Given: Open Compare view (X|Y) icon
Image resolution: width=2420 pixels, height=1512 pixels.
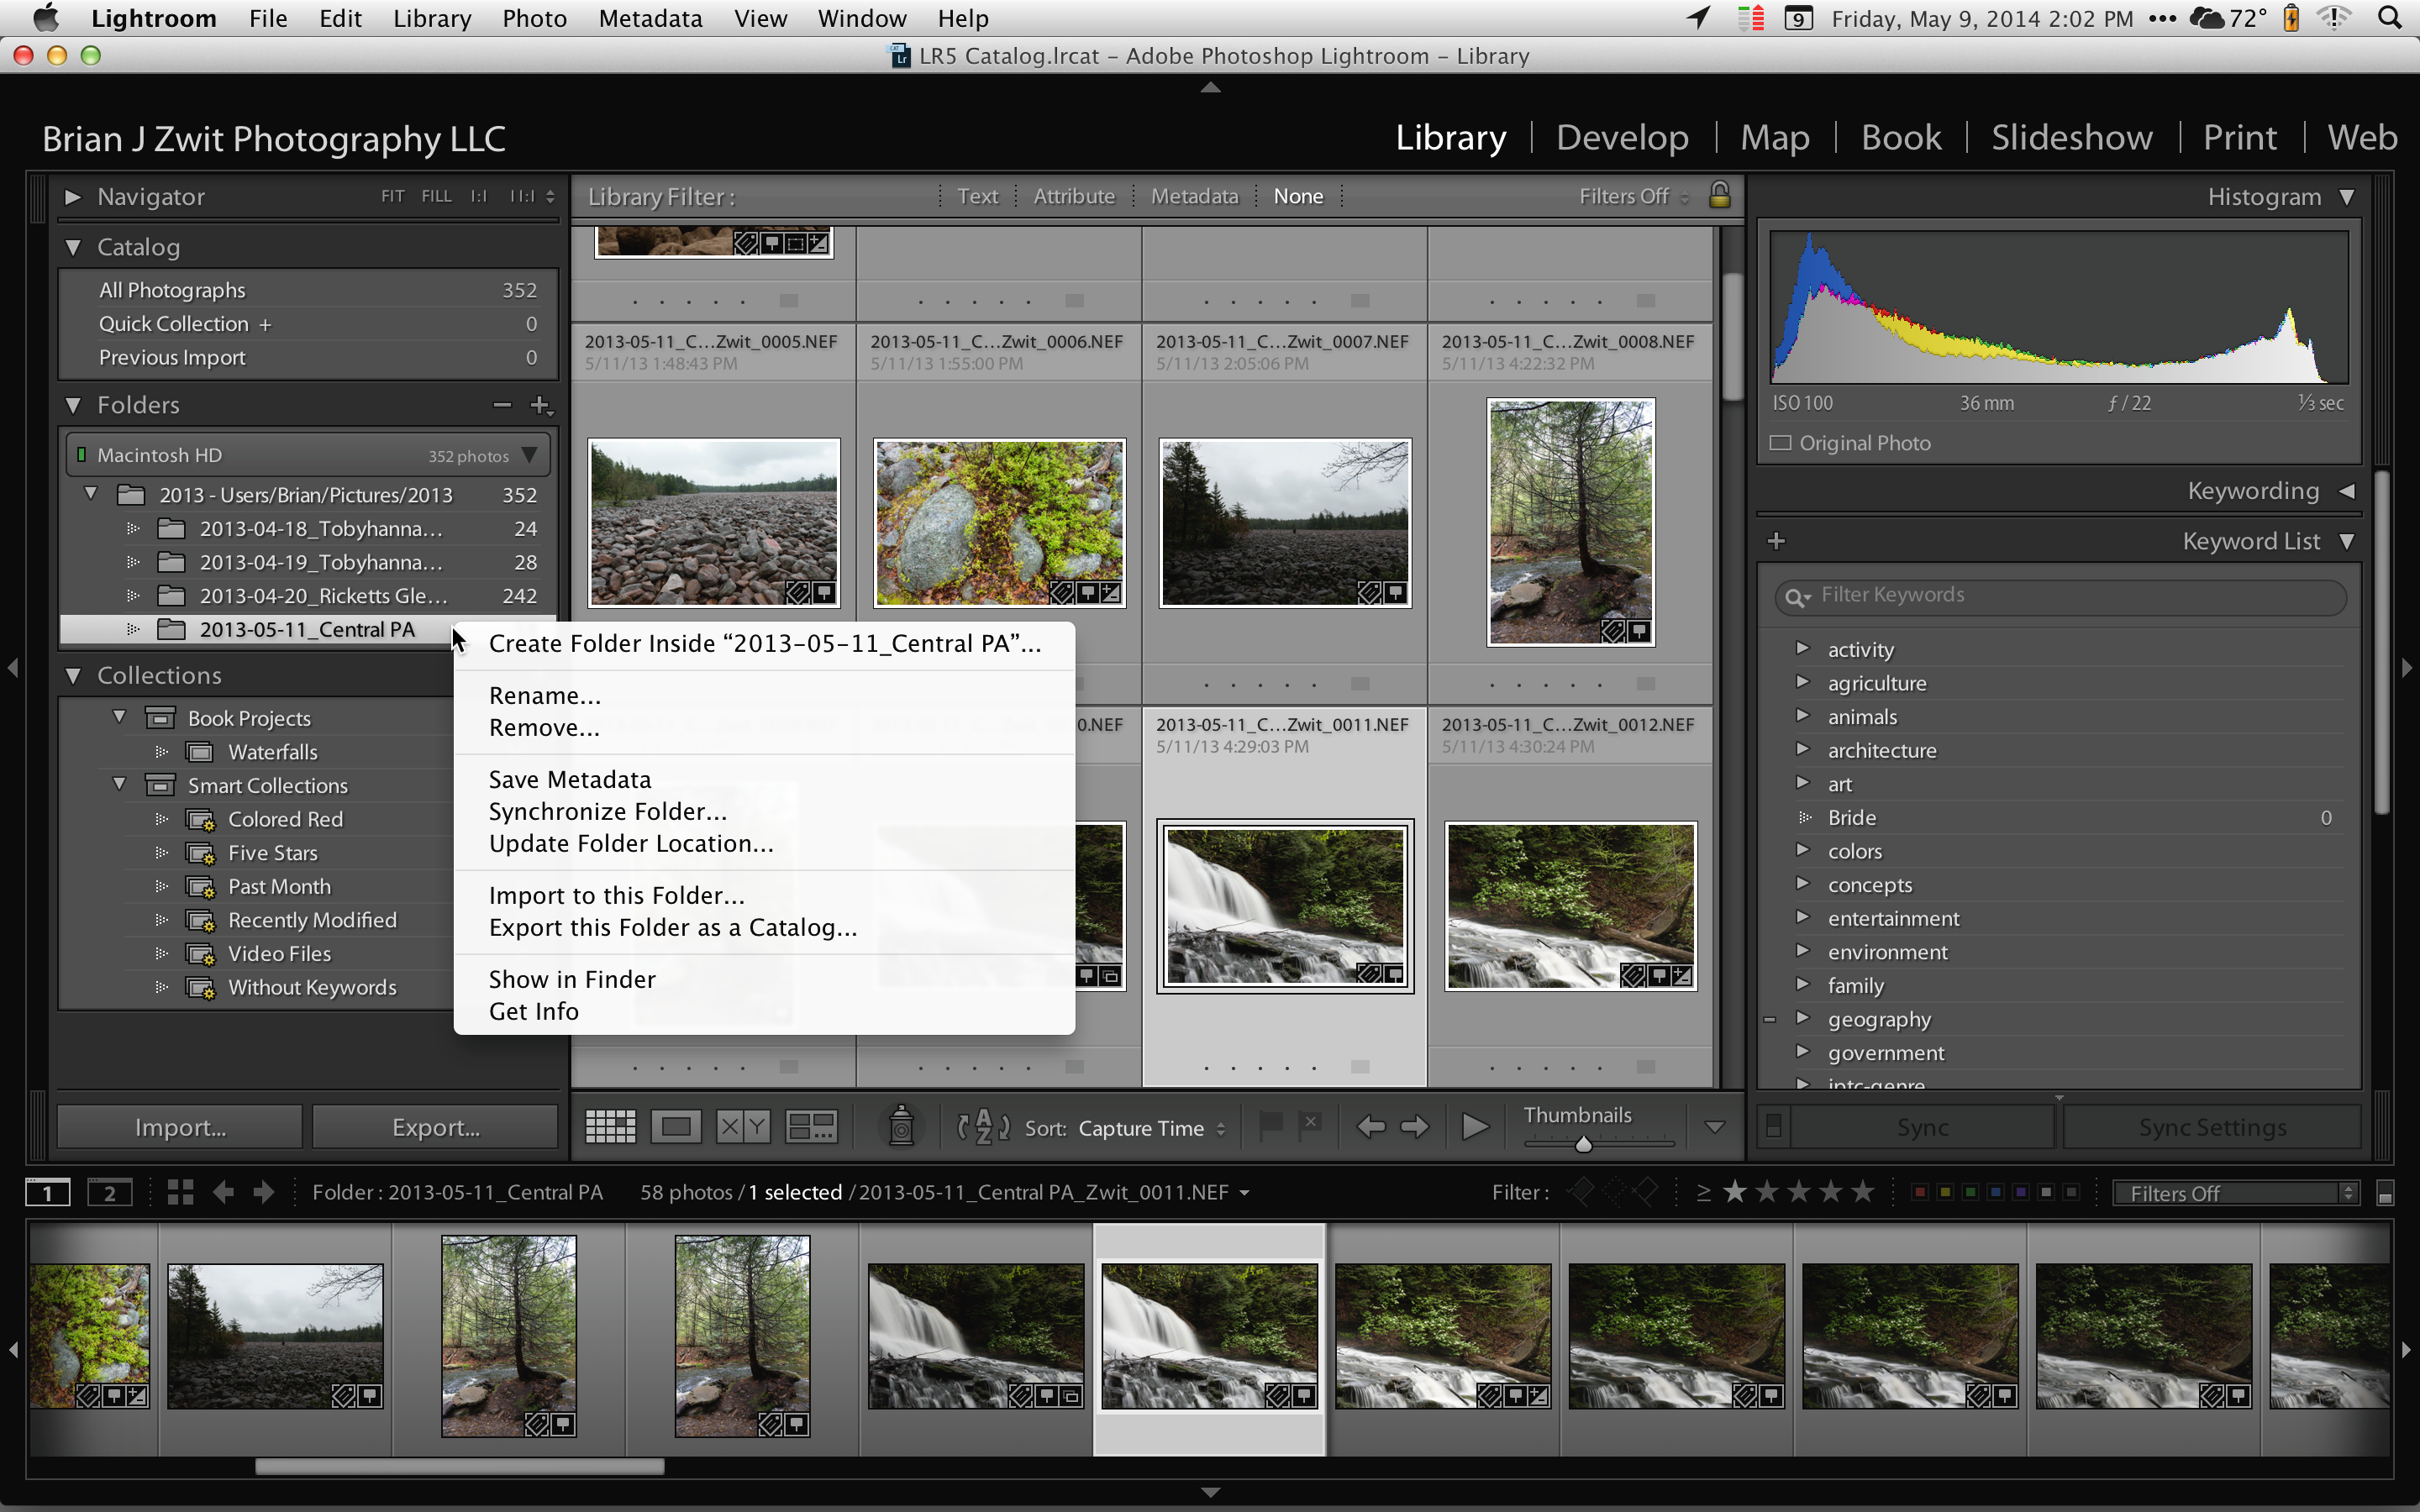Looking at the screenshot, I should [x=743, y=1127].
